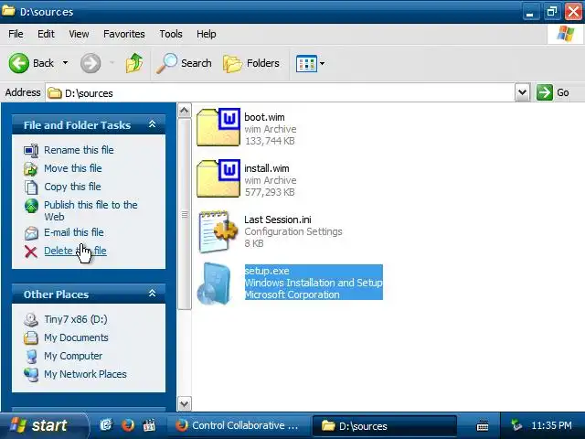This screenshot has height=439, width=585.
Task: Click the red X delete icon
Action: click(x=31, y=252)
